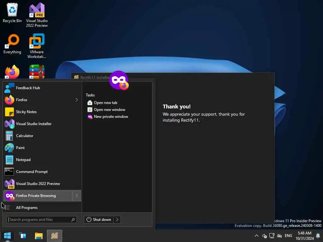Open Visual Studio 2022 Preview in Start menu
323x242 pixels.
(42, 184)
